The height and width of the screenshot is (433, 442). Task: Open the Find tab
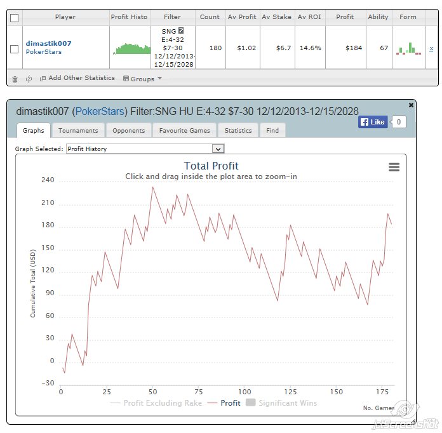tap(272, 131)
